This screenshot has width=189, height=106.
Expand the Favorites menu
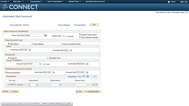[5, 1]
